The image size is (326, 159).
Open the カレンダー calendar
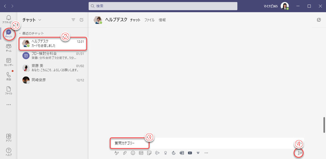coord(8,62)
